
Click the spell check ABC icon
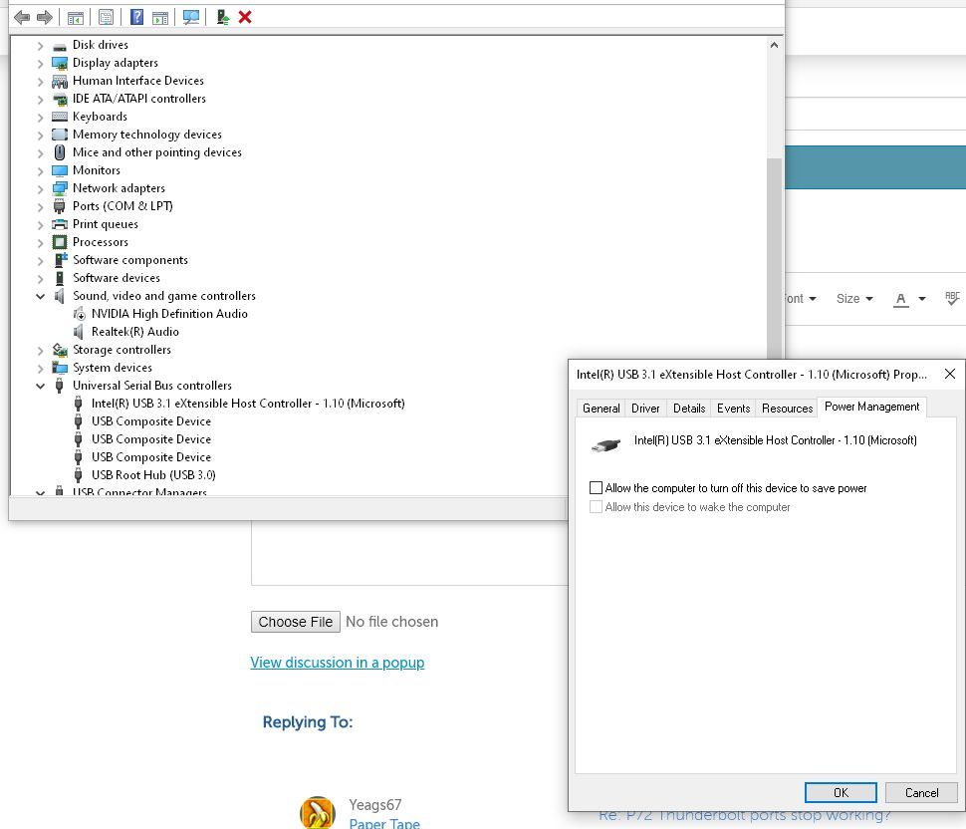[x=952, y=298]
